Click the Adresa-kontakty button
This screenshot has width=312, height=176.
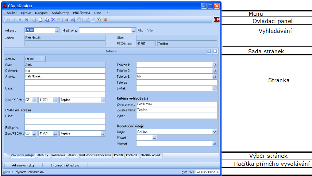tap(23, 165)
